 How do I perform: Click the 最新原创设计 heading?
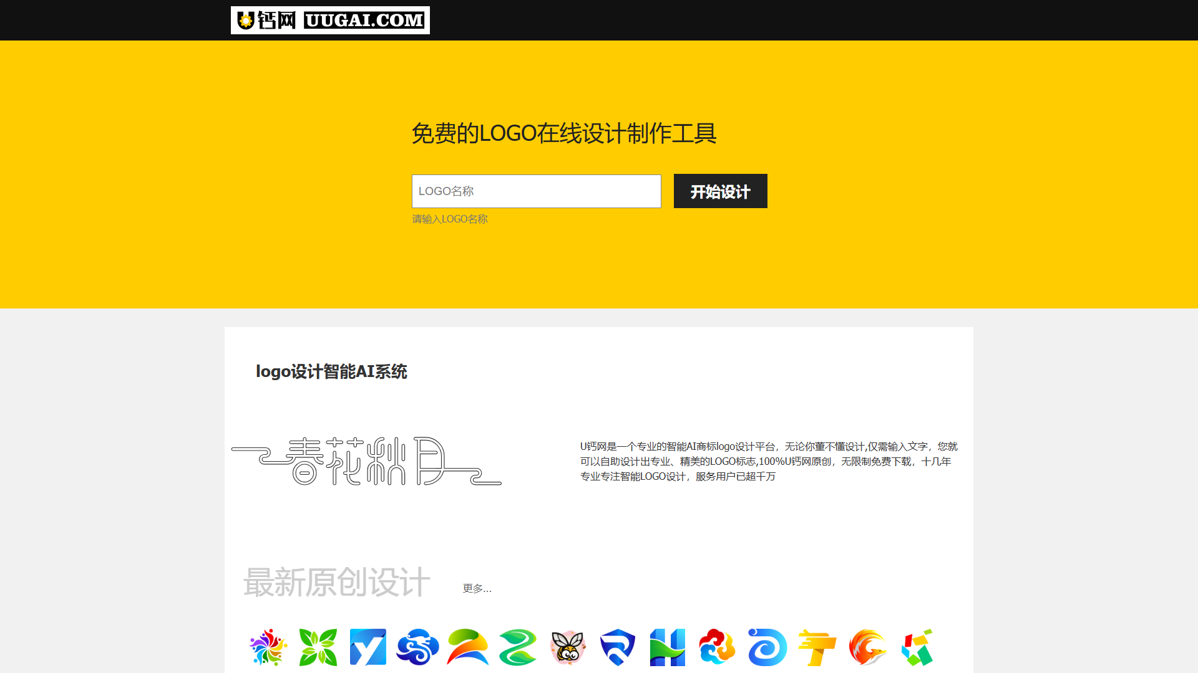pyautogui.click(x=337, y=582)
